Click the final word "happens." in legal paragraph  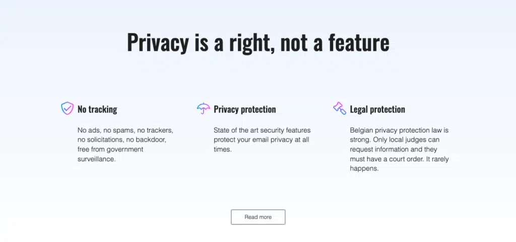pos(364,168)
